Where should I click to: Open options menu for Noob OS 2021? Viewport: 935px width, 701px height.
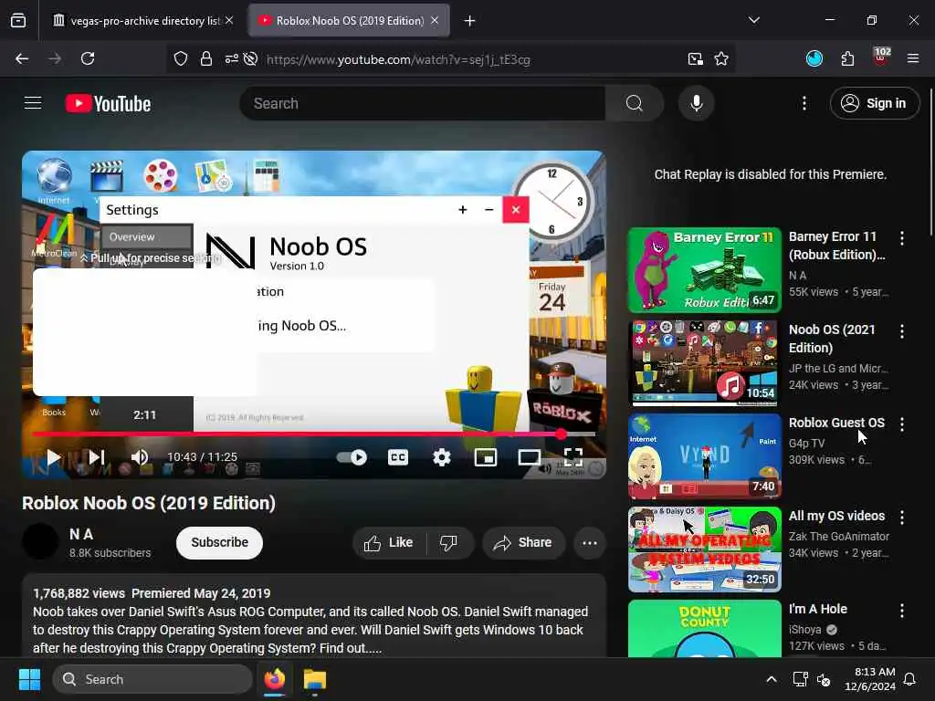(x=901, y=330)
